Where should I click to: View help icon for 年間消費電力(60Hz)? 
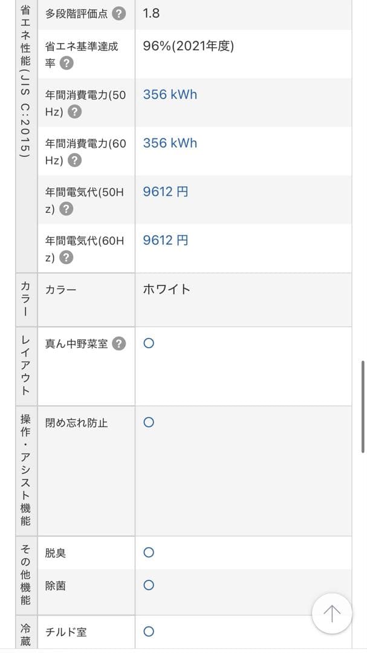click(x=75, y=160)
